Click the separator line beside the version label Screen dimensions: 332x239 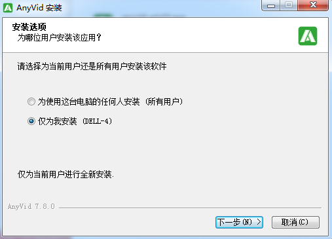(190, 208)
